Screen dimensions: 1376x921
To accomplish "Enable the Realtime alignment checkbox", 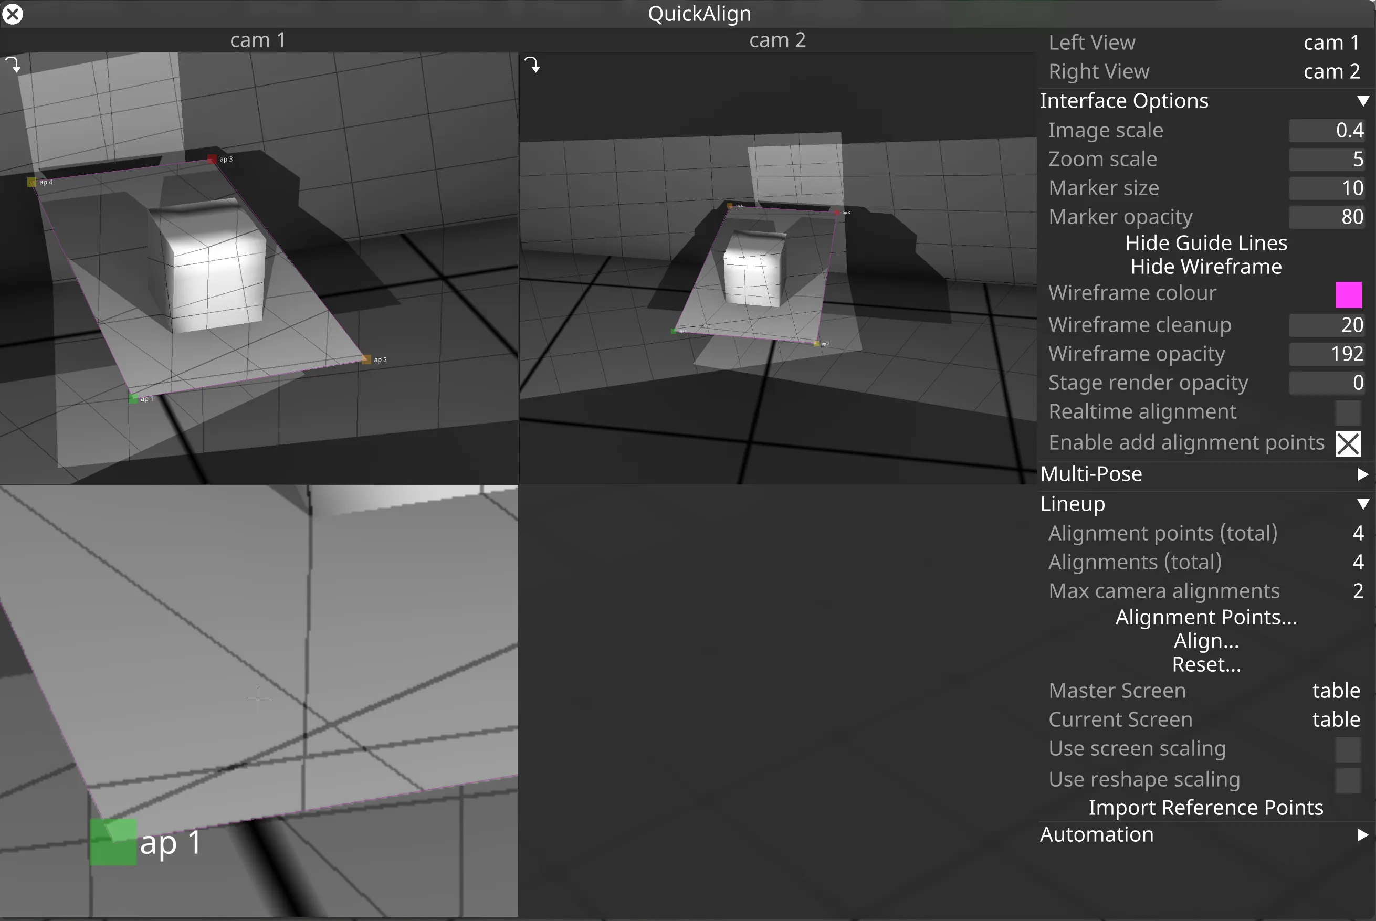I will (1347, 412).
